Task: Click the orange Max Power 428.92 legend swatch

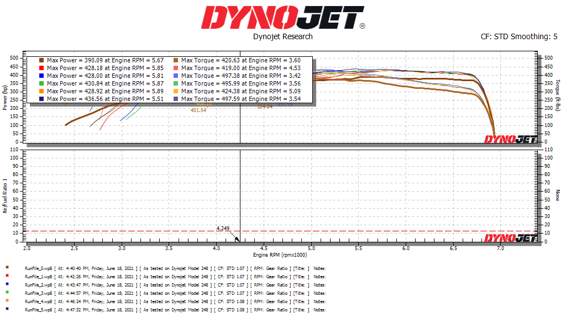Action: tap(41, 91)
